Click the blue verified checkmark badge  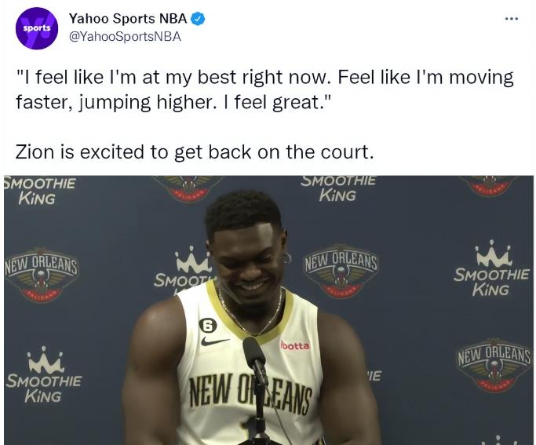click(198, 19)
